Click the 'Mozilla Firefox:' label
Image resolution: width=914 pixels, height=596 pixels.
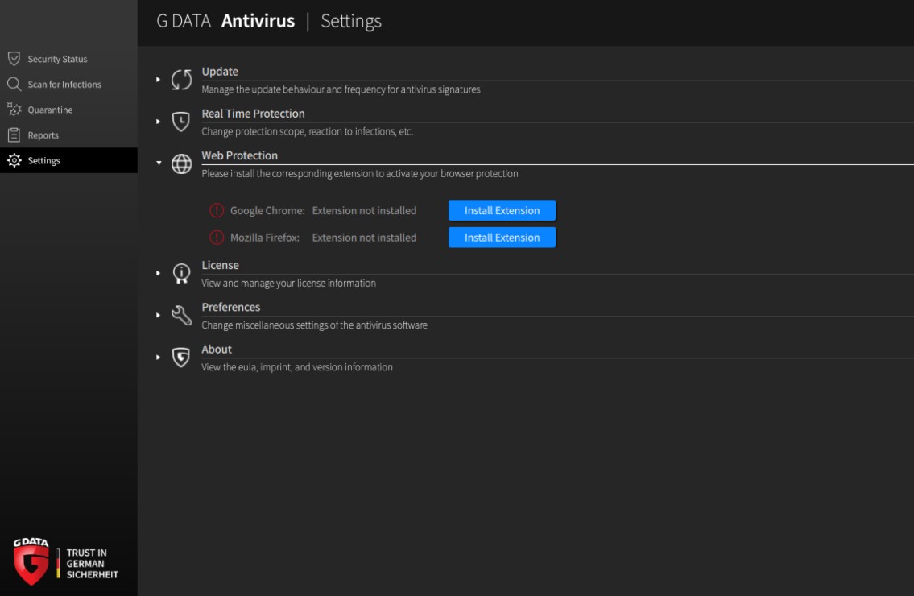265,238
